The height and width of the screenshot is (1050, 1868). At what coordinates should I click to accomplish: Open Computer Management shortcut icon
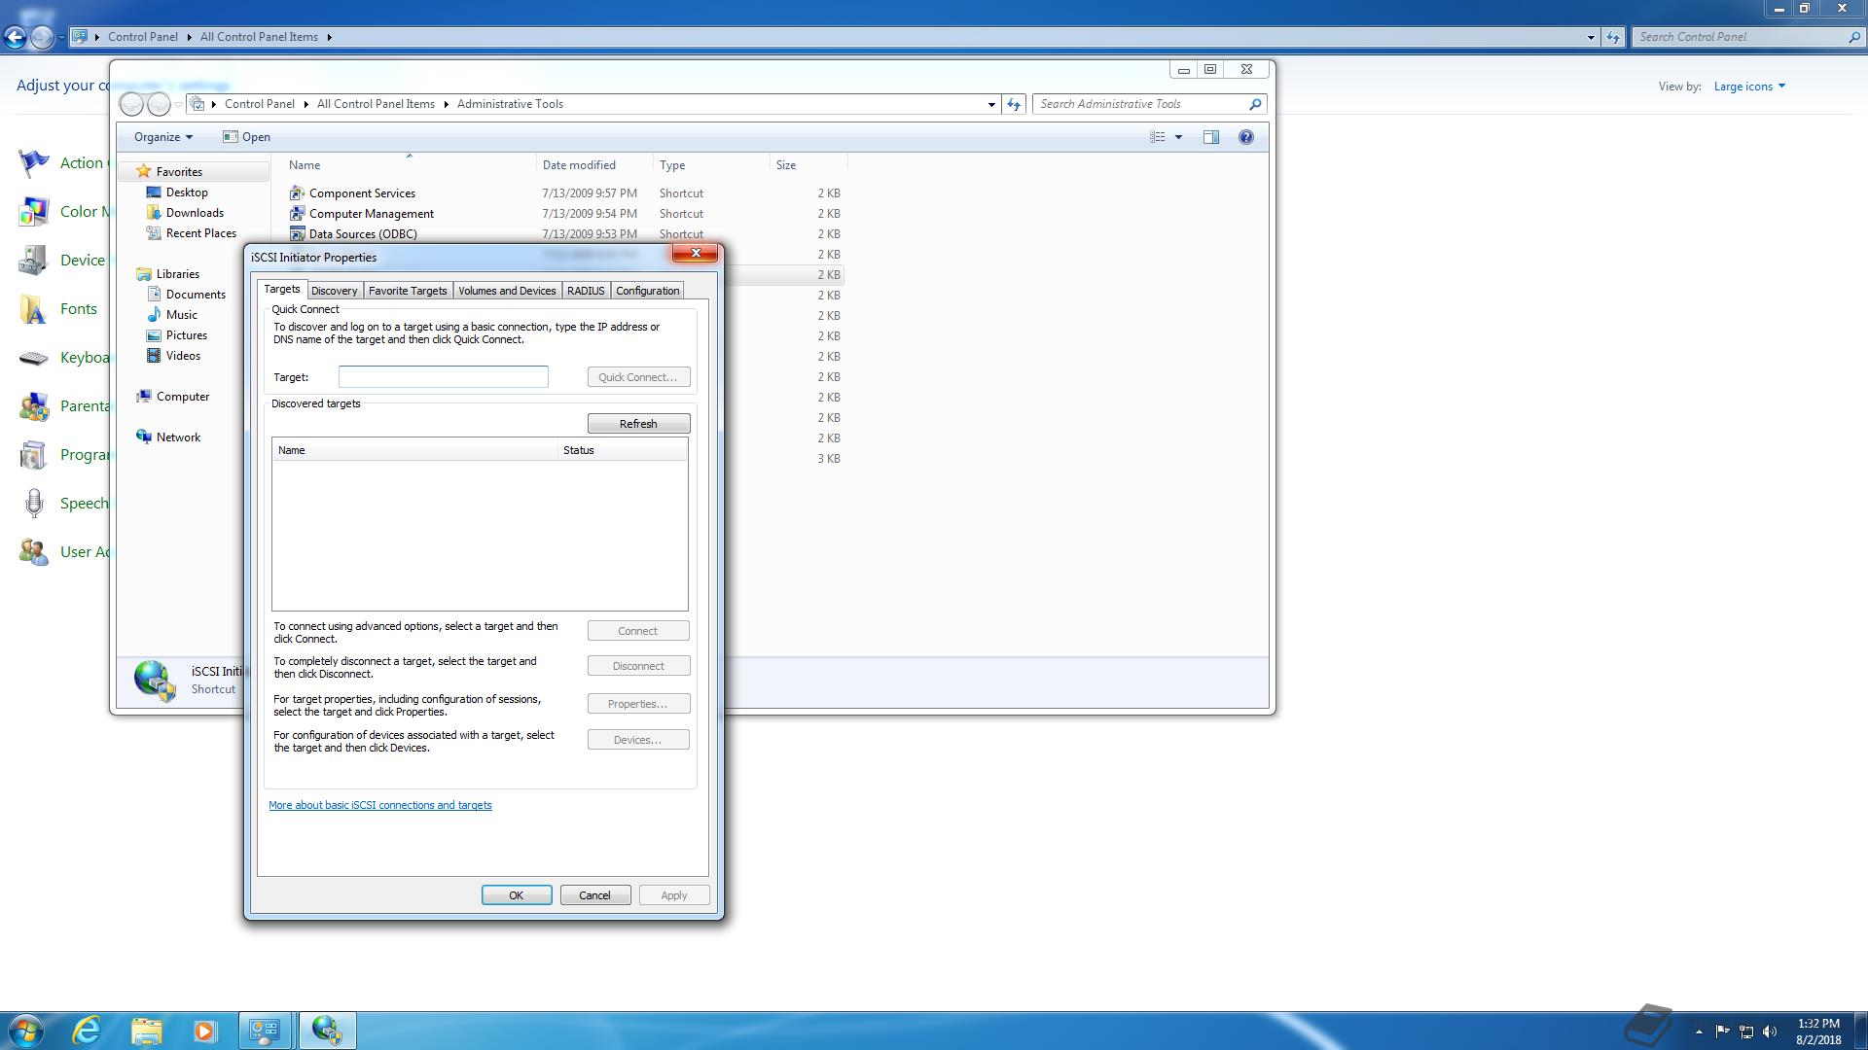(297, 214)
